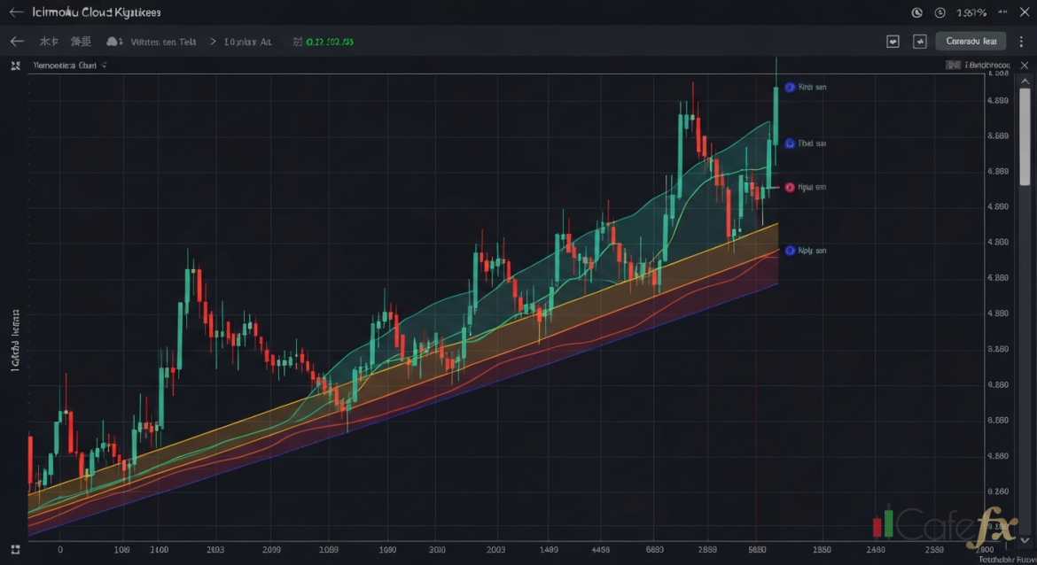The width and height of the screenshot is (1037, 565).
Task: Open the clock/time interval icon in the title bar
Action: click(x=916, y=12)
